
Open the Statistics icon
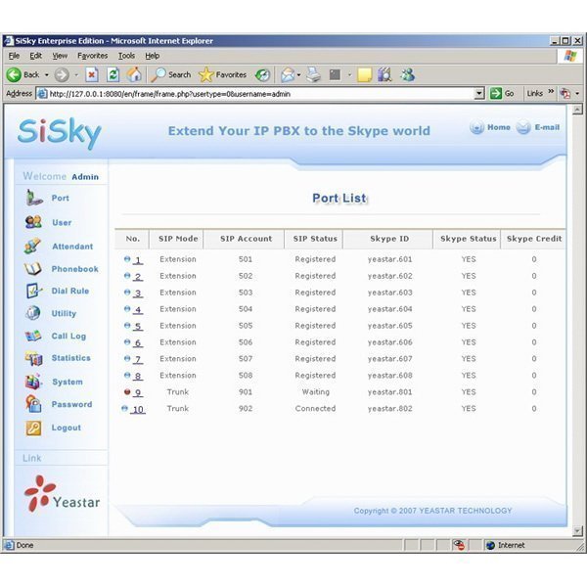[x=33, y=358]
